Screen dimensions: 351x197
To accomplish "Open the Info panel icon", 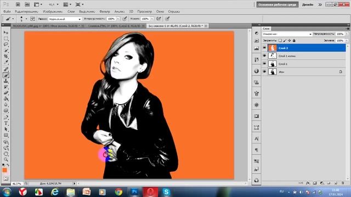I will 257,71.
